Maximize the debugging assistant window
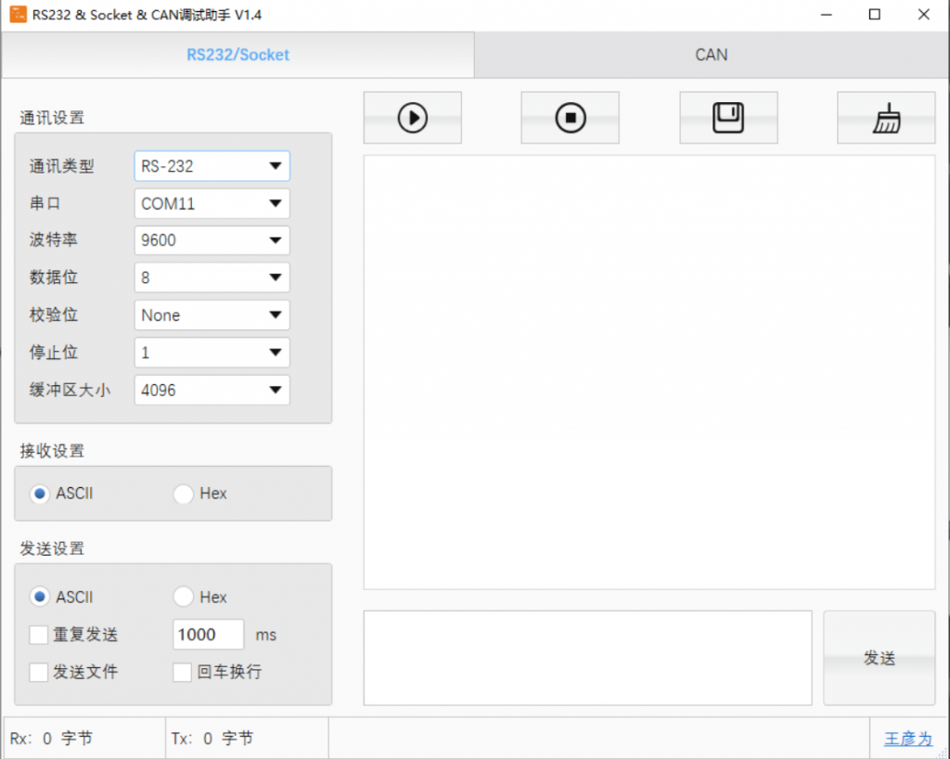 [x=874, y=15]
